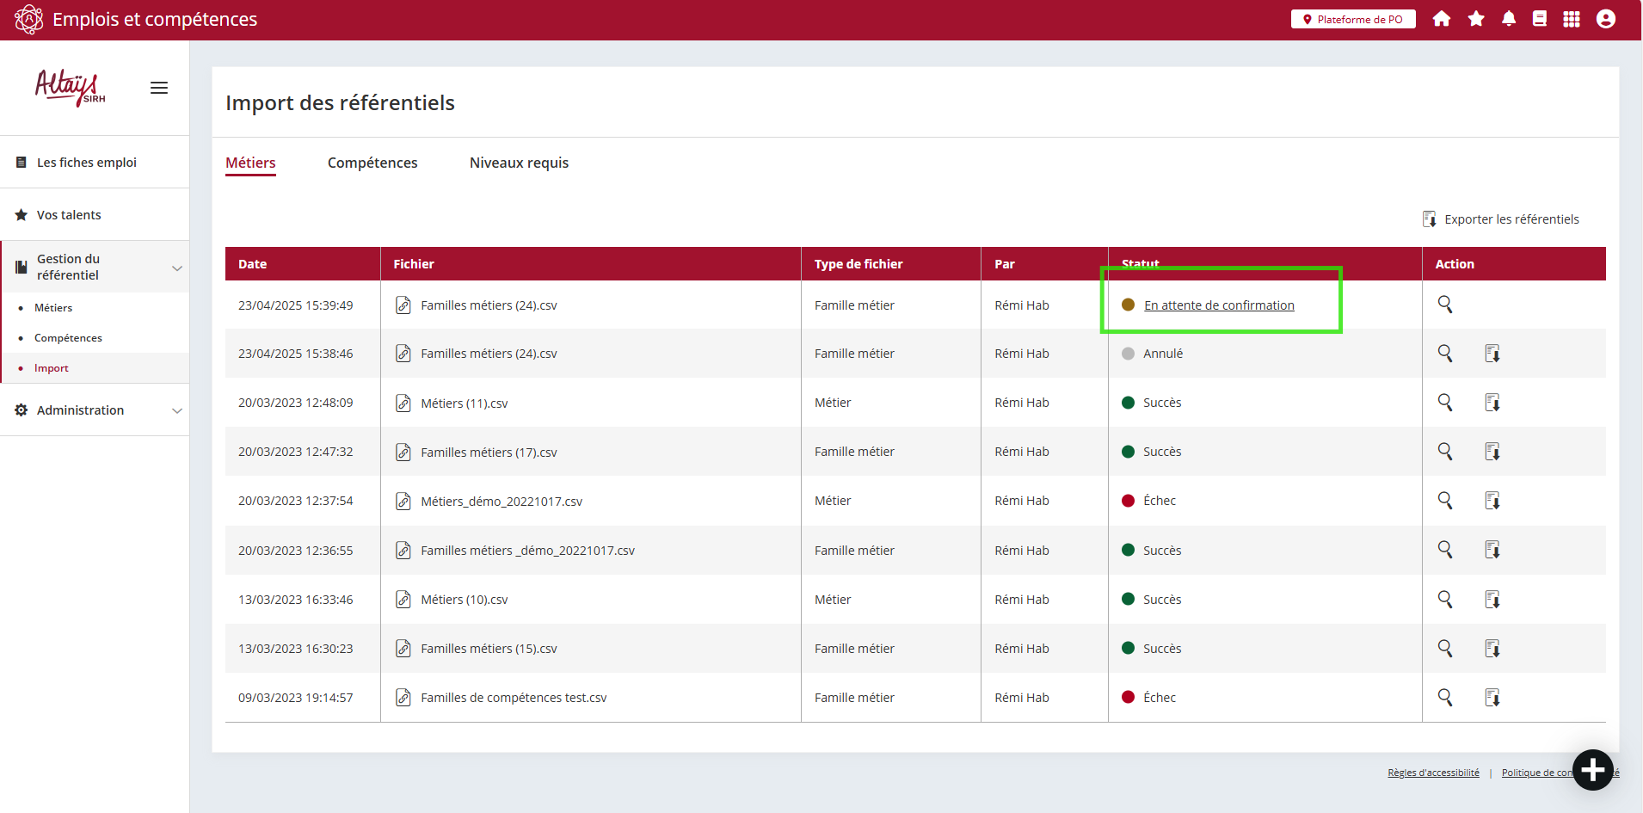Image resolution: width=1643 pixels, height=813 pixels.
Task: Download report for Métiers_démo_20221017.csv import
Action: 1492,501
